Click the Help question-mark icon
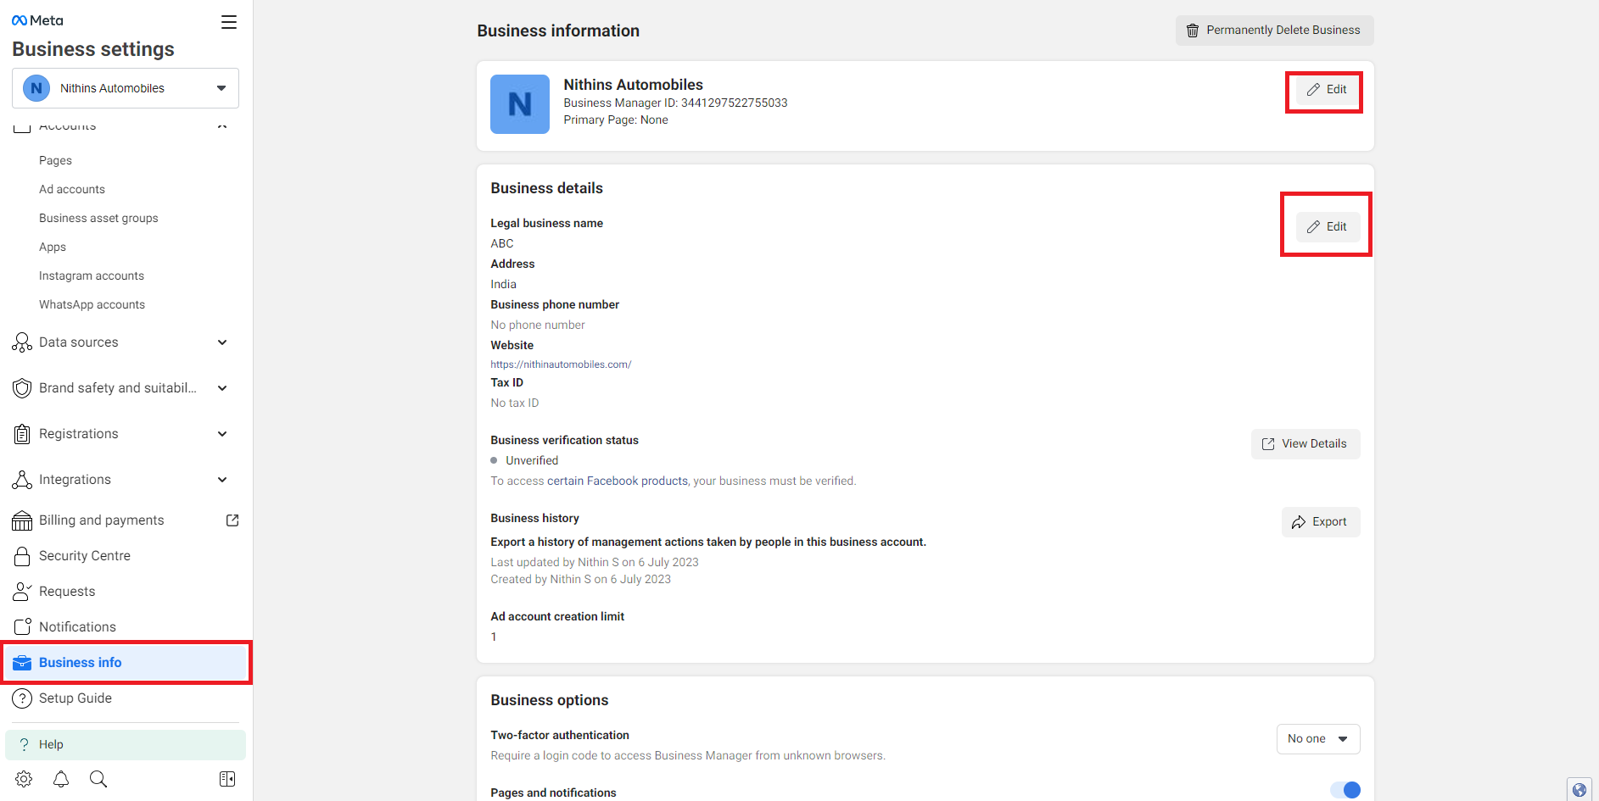The image size is (1599, 801). coord(25,744)
